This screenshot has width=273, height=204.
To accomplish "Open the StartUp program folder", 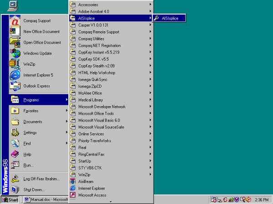I will 111,161.
